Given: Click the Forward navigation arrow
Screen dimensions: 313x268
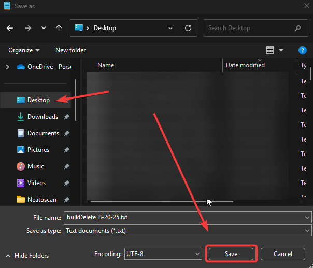Looking at the screenshot, I should pos(27,28).
